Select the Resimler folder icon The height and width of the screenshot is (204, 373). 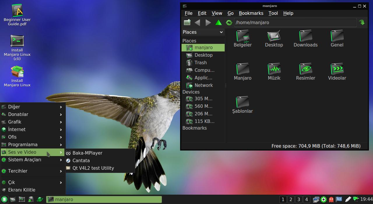306,72
